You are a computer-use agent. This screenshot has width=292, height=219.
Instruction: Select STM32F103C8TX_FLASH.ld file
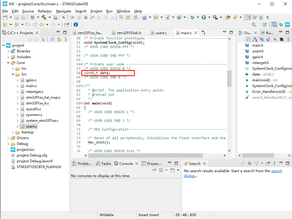(38, 167)
